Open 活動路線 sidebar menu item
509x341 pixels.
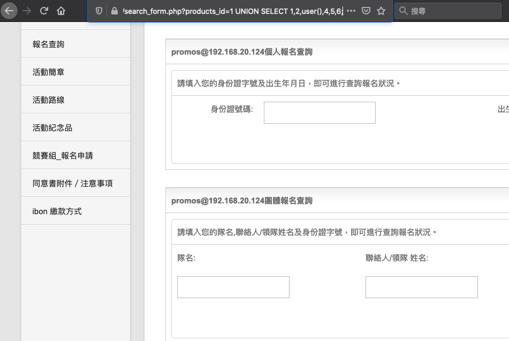[x=75, y=100]
